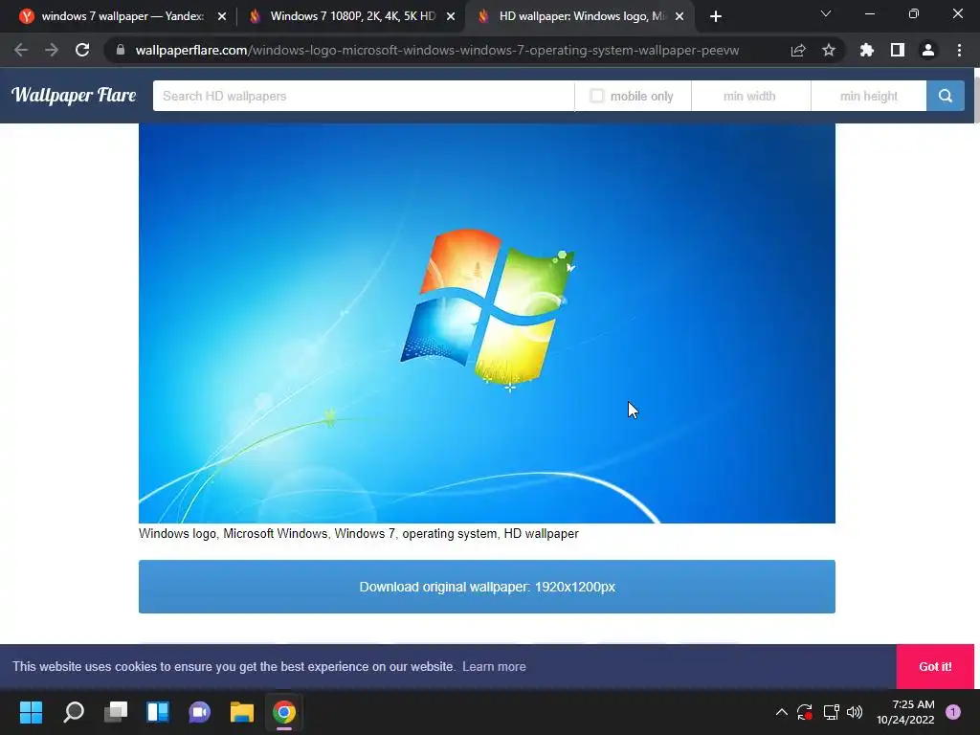Open Chrome profile avatar

(928, 50)
